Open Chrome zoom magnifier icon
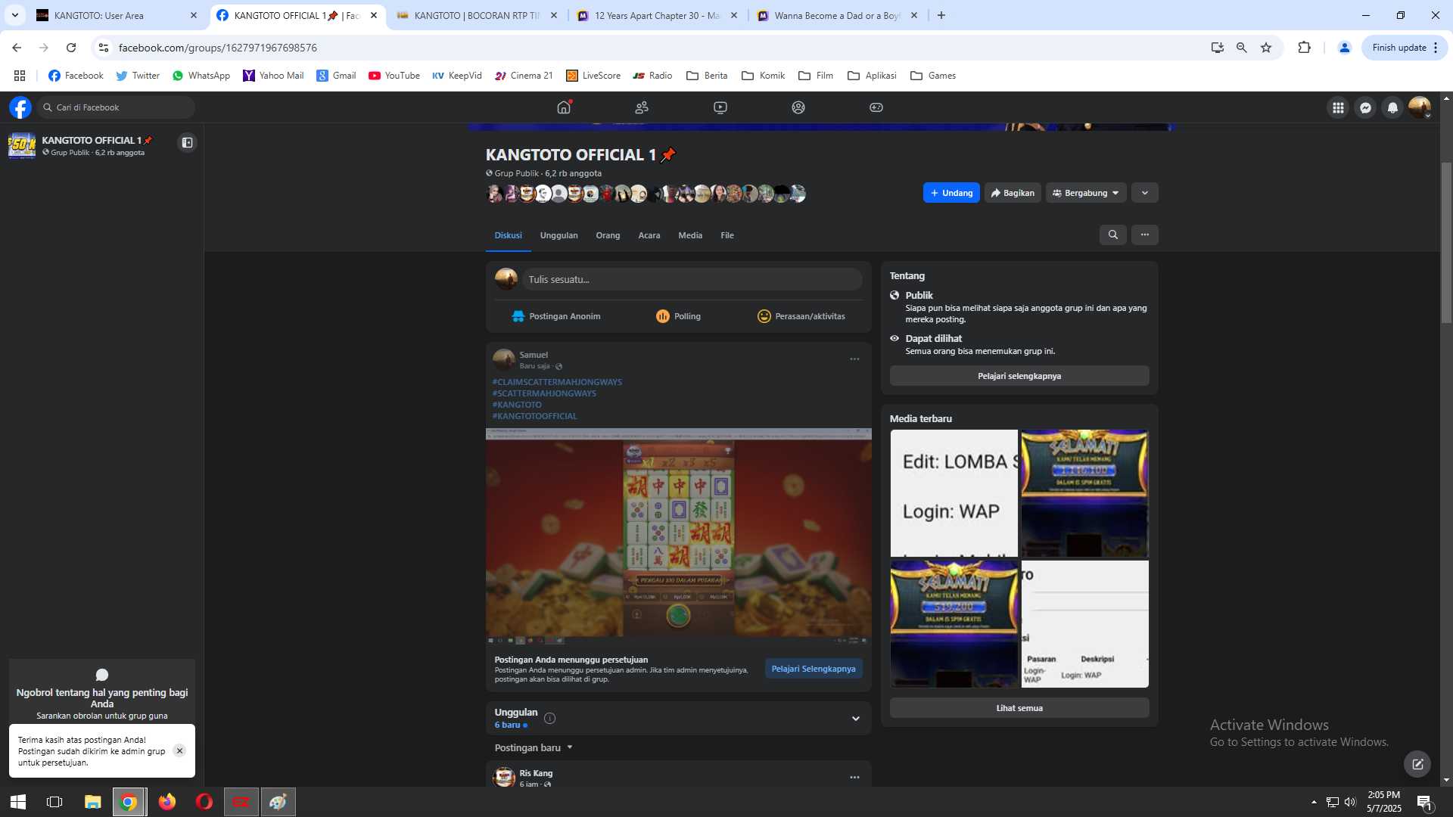Screen dimensions: 1453x817 tap(1241, 48)
